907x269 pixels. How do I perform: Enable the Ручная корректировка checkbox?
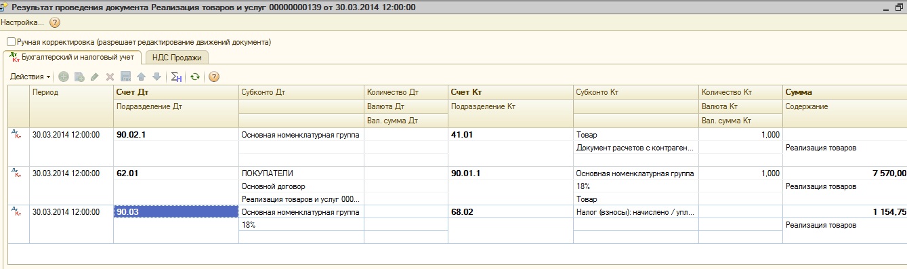(11, 42)
